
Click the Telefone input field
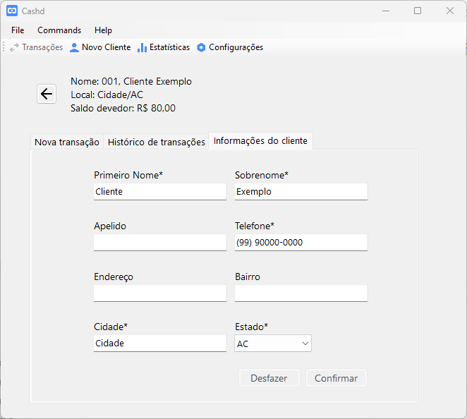pos(301,243)
